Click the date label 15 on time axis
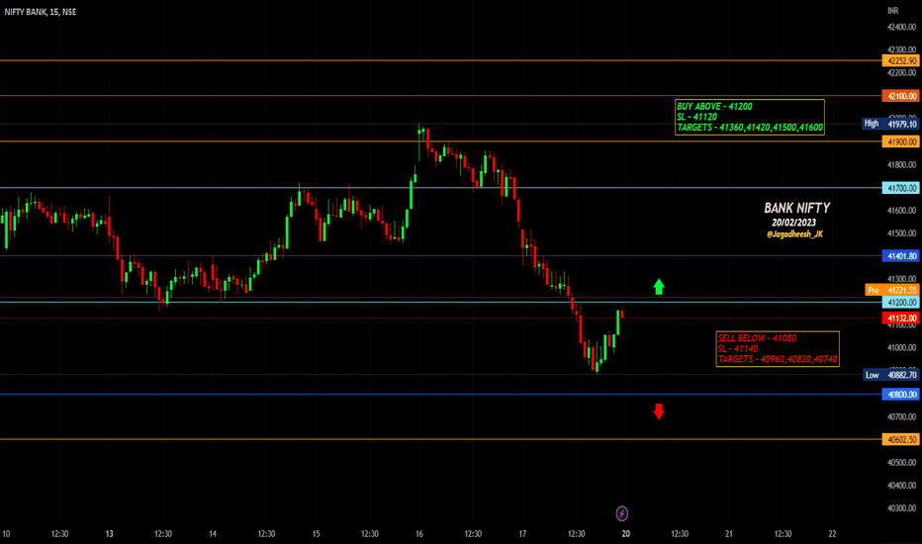The height and width of the screenshot is (544, 922). click(316, 534)
